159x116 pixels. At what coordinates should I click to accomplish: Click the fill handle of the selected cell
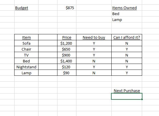point(142,99)
